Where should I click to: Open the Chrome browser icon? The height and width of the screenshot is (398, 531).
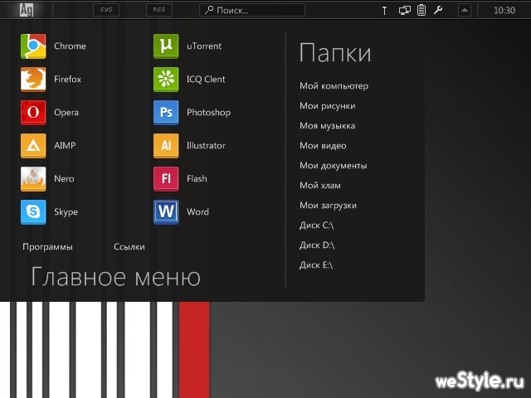pos(33,46)
